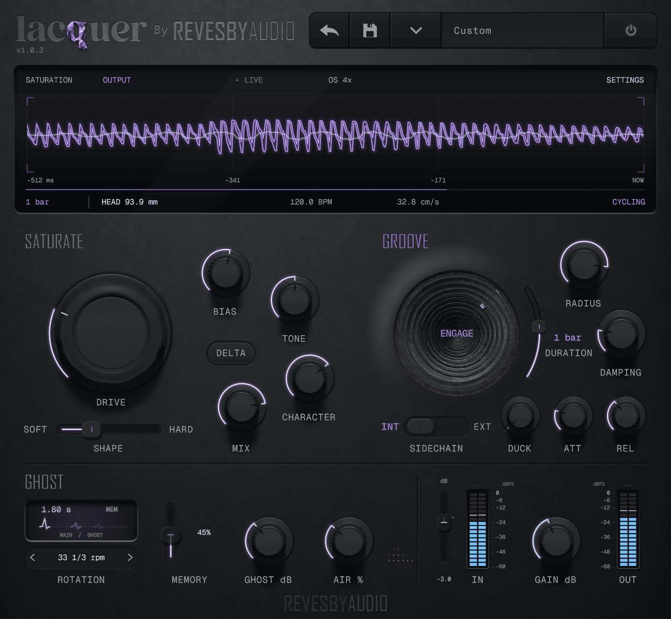Click the GAIN dB knob
Screen dimensions: 671x619
point(556,541)
